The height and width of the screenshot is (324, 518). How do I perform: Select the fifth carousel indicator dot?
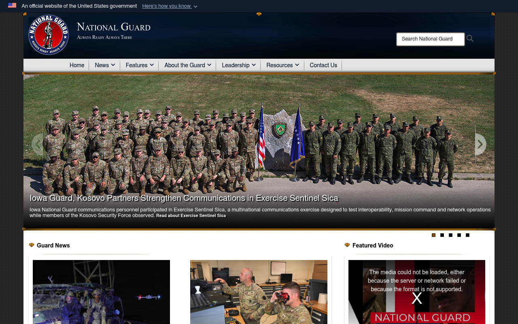(468, 235)
